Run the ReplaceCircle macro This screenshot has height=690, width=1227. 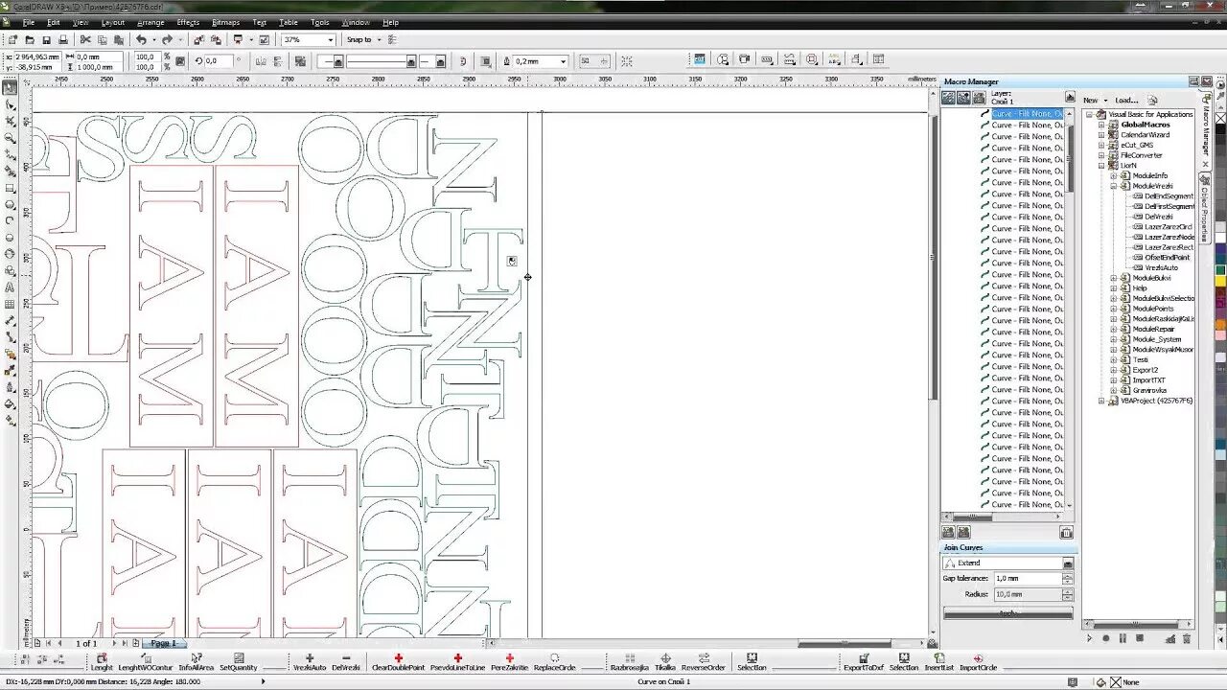tap(555, 662)
